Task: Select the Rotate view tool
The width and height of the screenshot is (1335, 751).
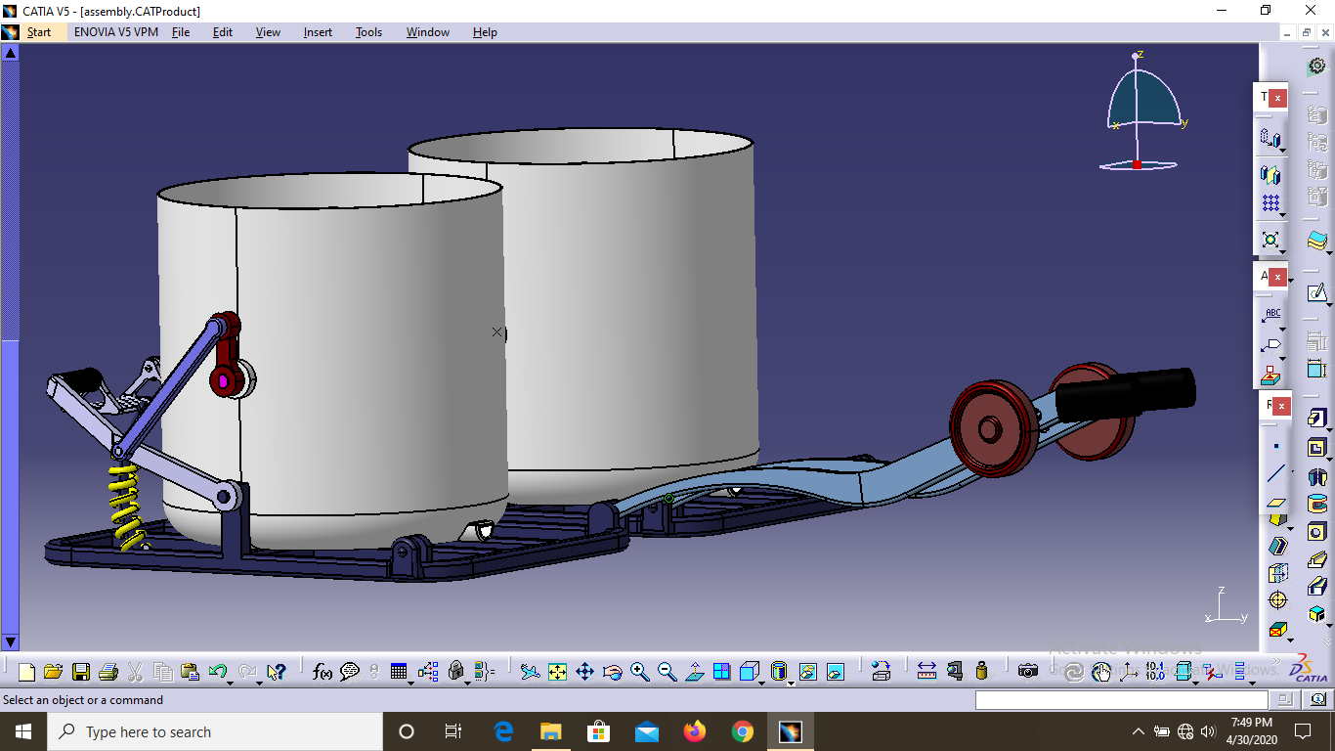Action: (x=613, y=672)
